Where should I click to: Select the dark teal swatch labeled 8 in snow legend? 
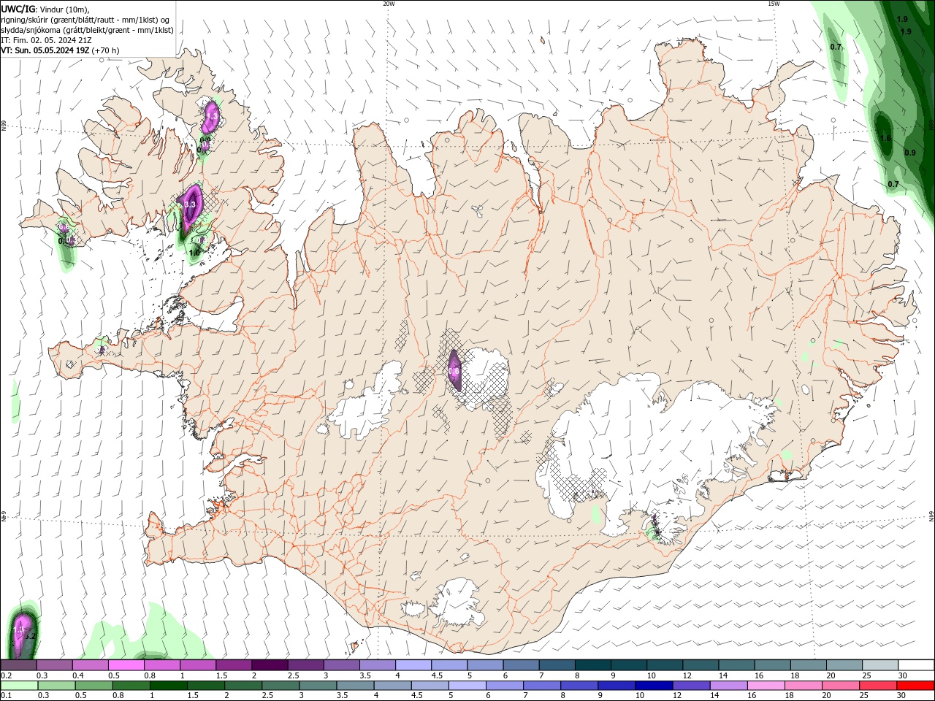pos(593,665)
